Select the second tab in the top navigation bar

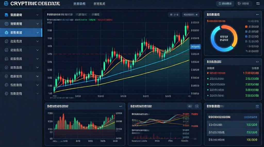[x=99, y=4]
